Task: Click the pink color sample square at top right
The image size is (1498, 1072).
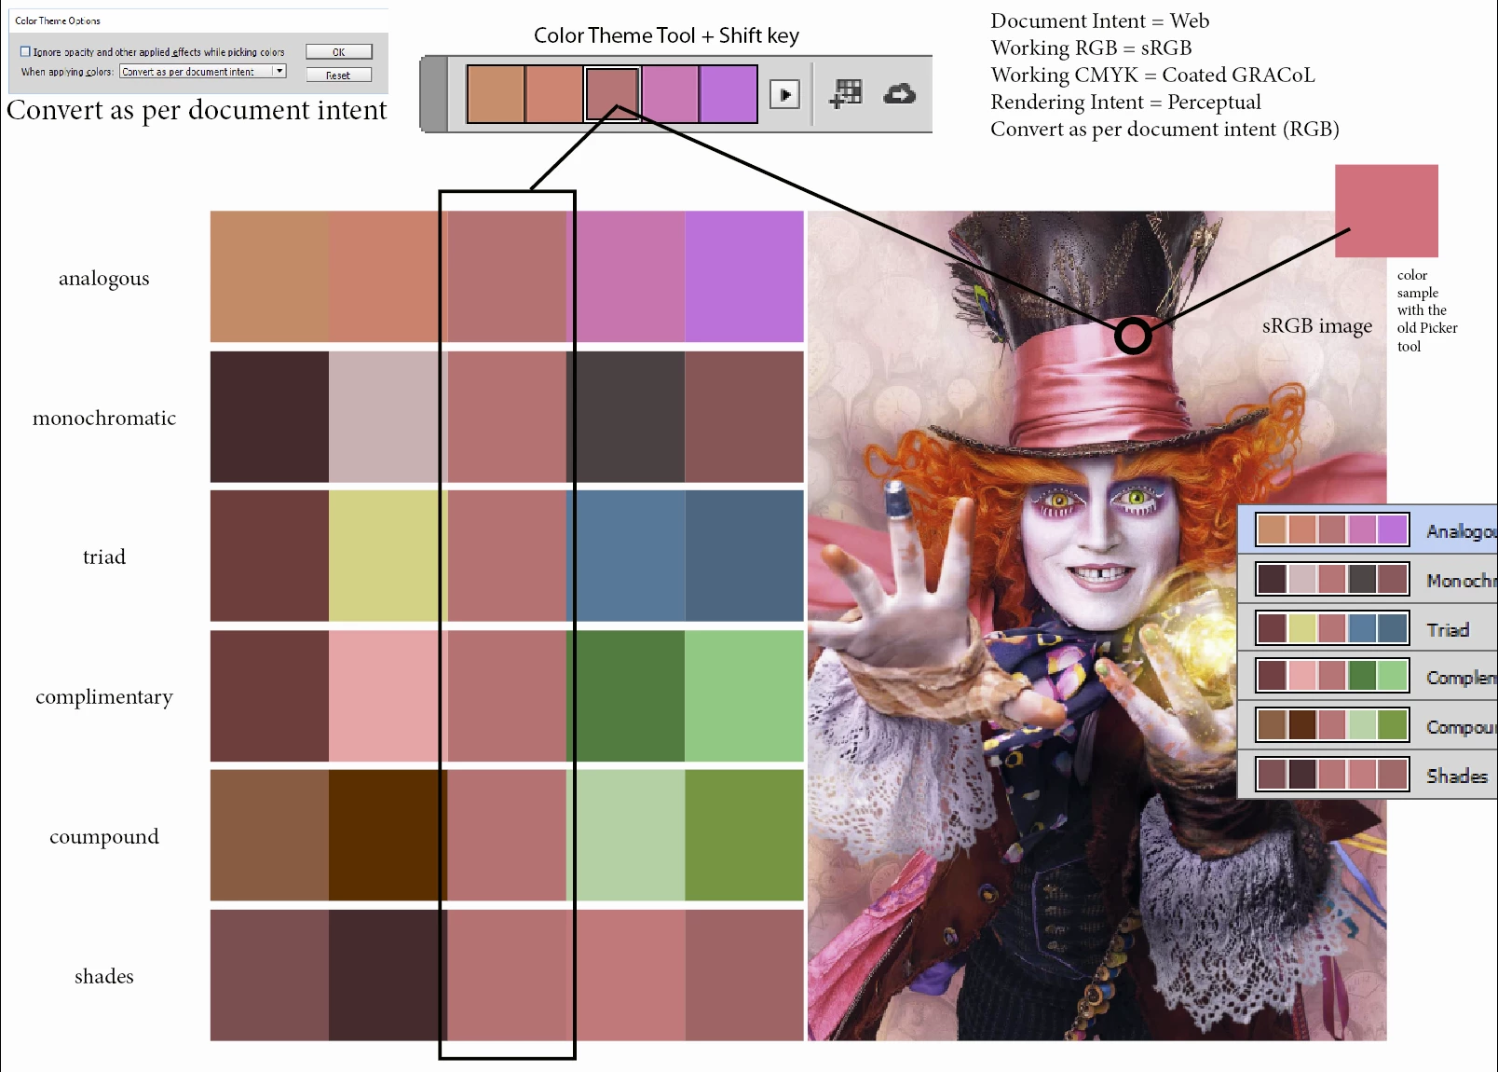Action: (1386, 211)
